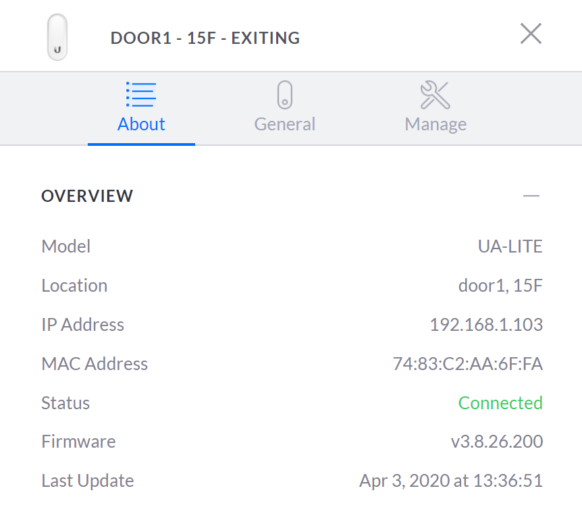Switch to the About tab label

(x=141, y=124)
